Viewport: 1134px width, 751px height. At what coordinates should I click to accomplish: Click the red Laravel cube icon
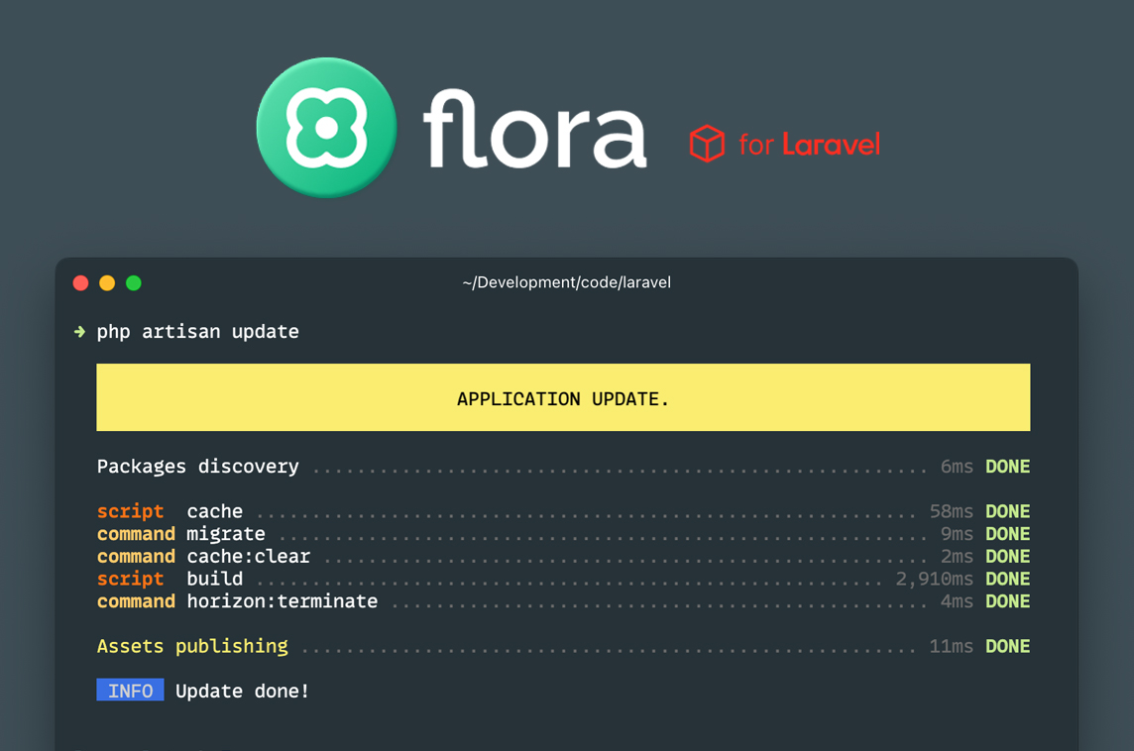tap(707, 143)
